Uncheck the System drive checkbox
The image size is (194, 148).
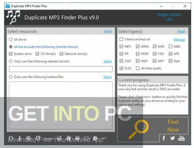[x=11, y=54]
